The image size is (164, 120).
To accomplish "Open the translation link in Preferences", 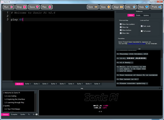I will 136,43.
